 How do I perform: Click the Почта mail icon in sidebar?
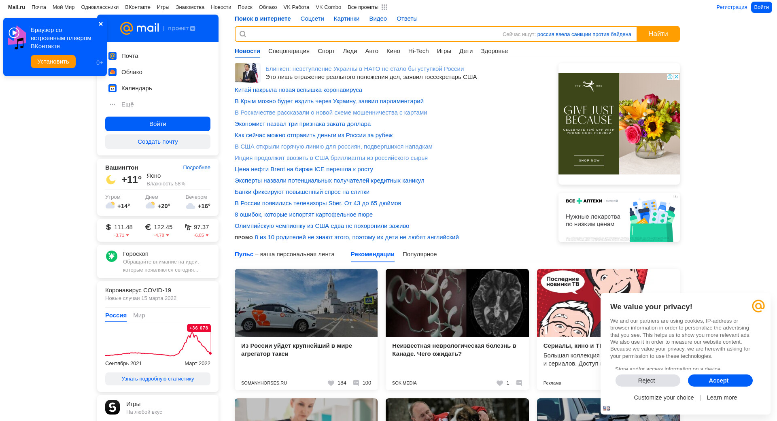pyautogui.click(x=113, y=56)
